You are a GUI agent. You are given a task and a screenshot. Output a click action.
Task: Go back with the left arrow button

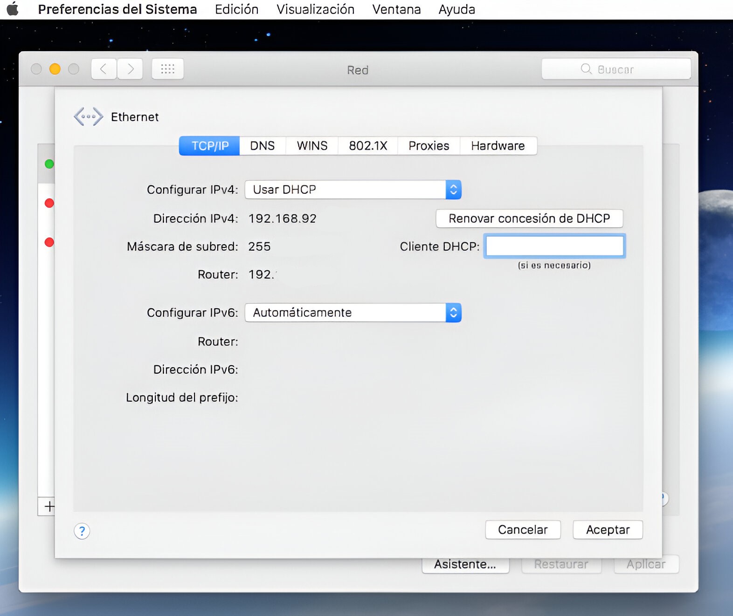click(104, 69)
